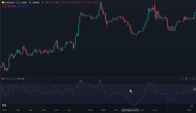Click the Thu 01 Aug '24 15:15 time label

130,110
